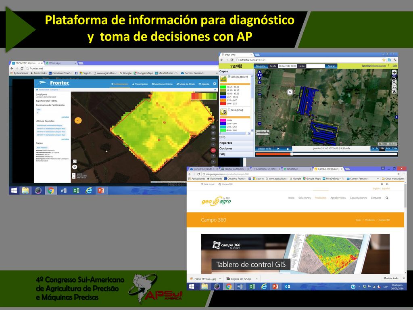Select the 4x playback speed
Screen dimensions: 413x310
(377, 149)
